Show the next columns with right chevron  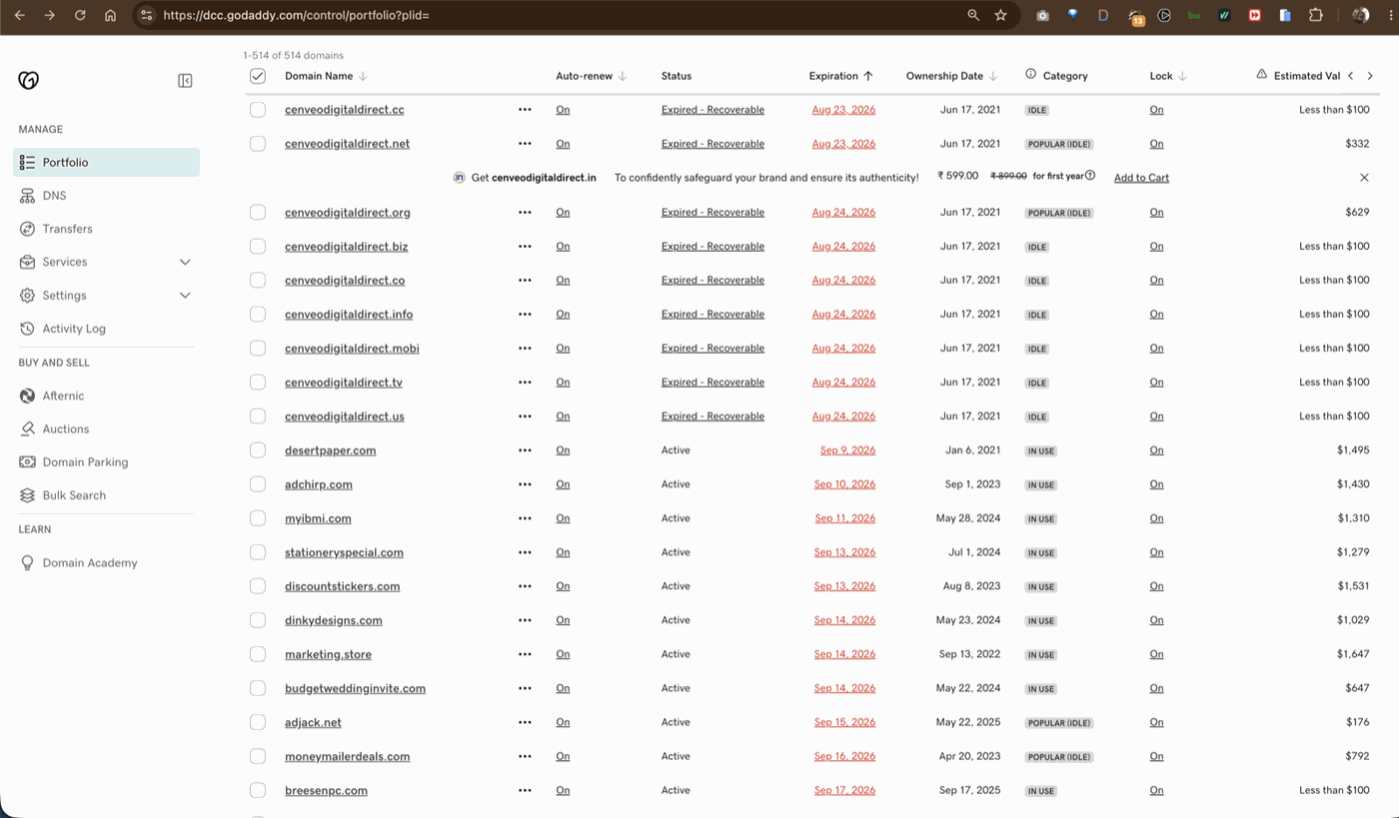click(x=1370, y=76)
